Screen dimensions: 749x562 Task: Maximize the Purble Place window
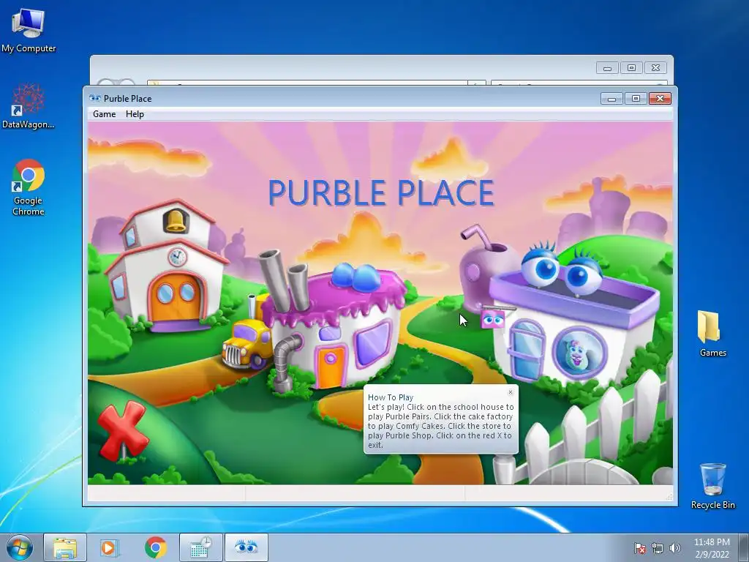[x=636, y=99]
